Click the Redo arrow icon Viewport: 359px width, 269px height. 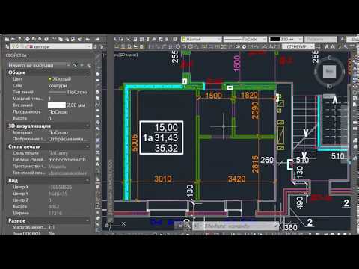click(97, 39)
